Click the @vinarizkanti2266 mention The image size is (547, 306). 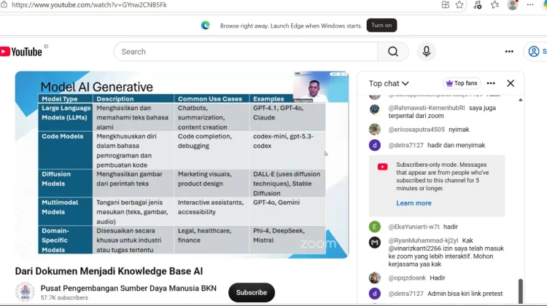(x=414, y=248)
